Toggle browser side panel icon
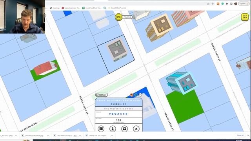251x141 pixels. (231, 4)
